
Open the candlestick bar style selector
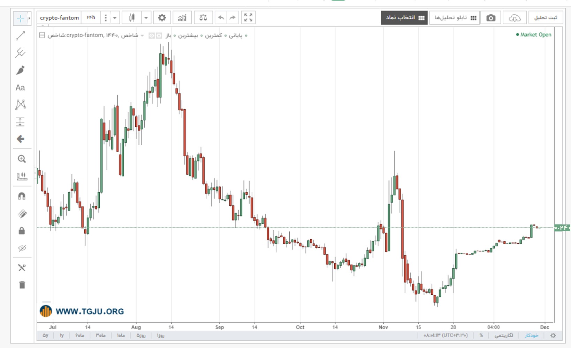[132, 17]
